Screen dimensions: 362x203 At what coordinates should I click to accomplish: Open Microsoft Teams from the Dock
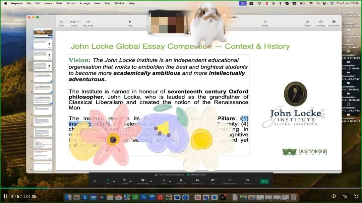coord(206,197)
